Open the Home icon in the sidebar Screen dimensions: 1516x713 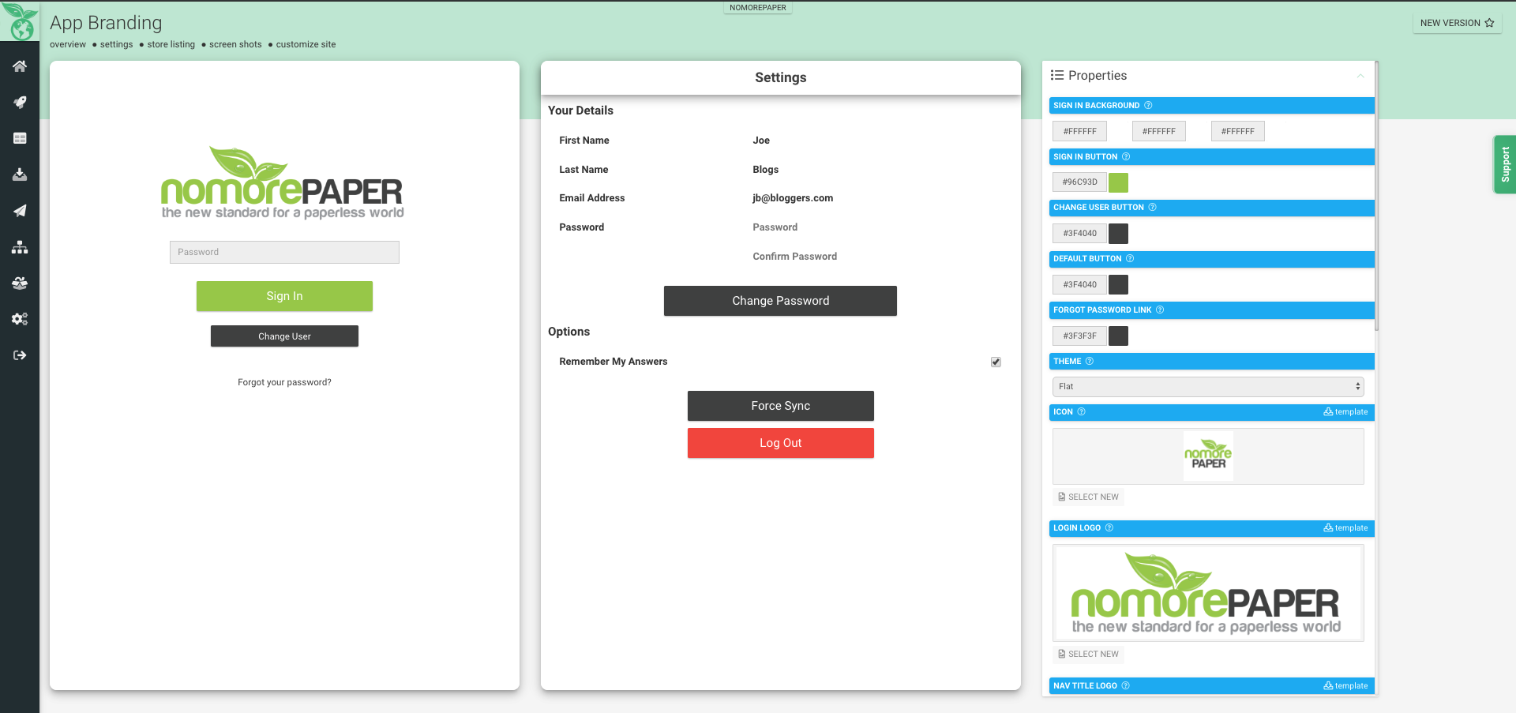tap(20, 66)
